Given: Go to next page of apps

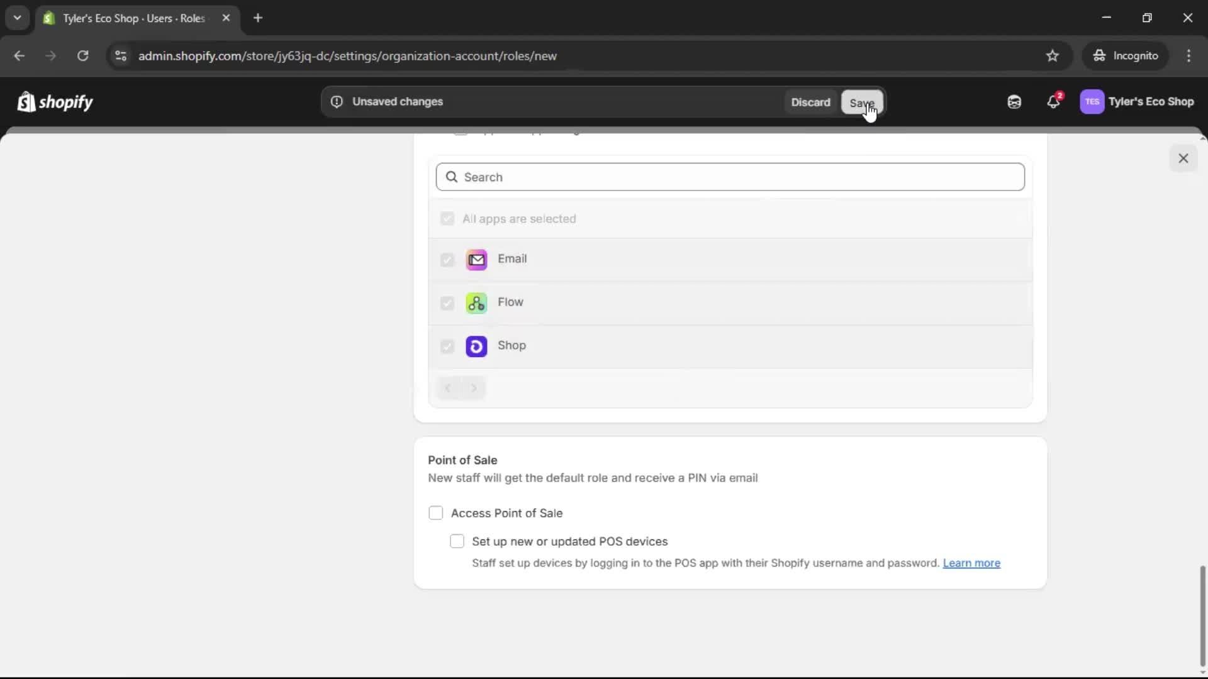Looking at the screenshot, I should [x=473, y=388].
